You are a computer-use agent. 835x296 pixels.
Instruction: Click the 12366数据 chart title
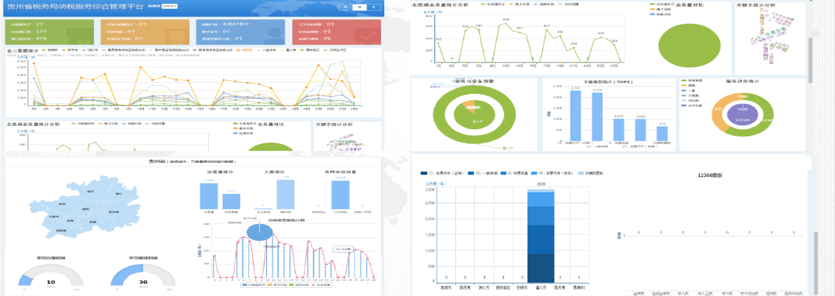[x=710, y=175]
